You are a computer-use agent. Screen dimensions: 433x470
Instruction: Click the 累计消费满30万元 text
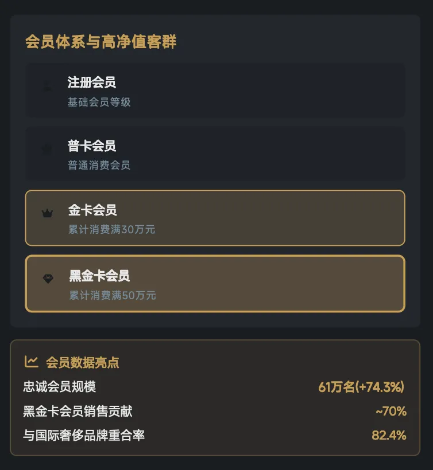point(111,230)
